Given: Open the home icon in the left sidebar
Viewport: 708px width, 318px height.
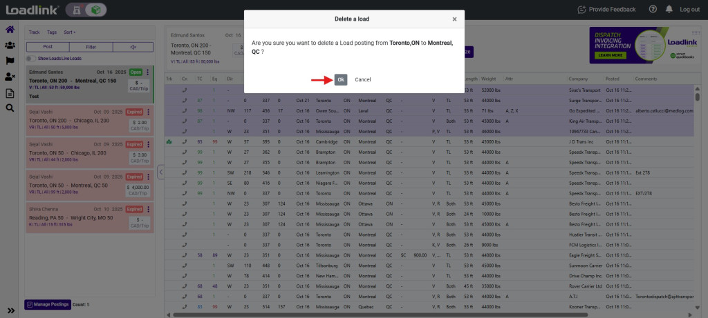Looking at the screenshot, I should tap(10, 30).
